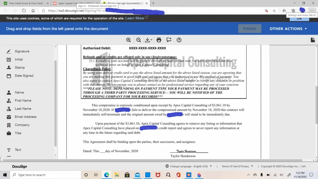Close the Free Credit Score tab
This screenshot has height=179, width=318.
tap(48, 3)
